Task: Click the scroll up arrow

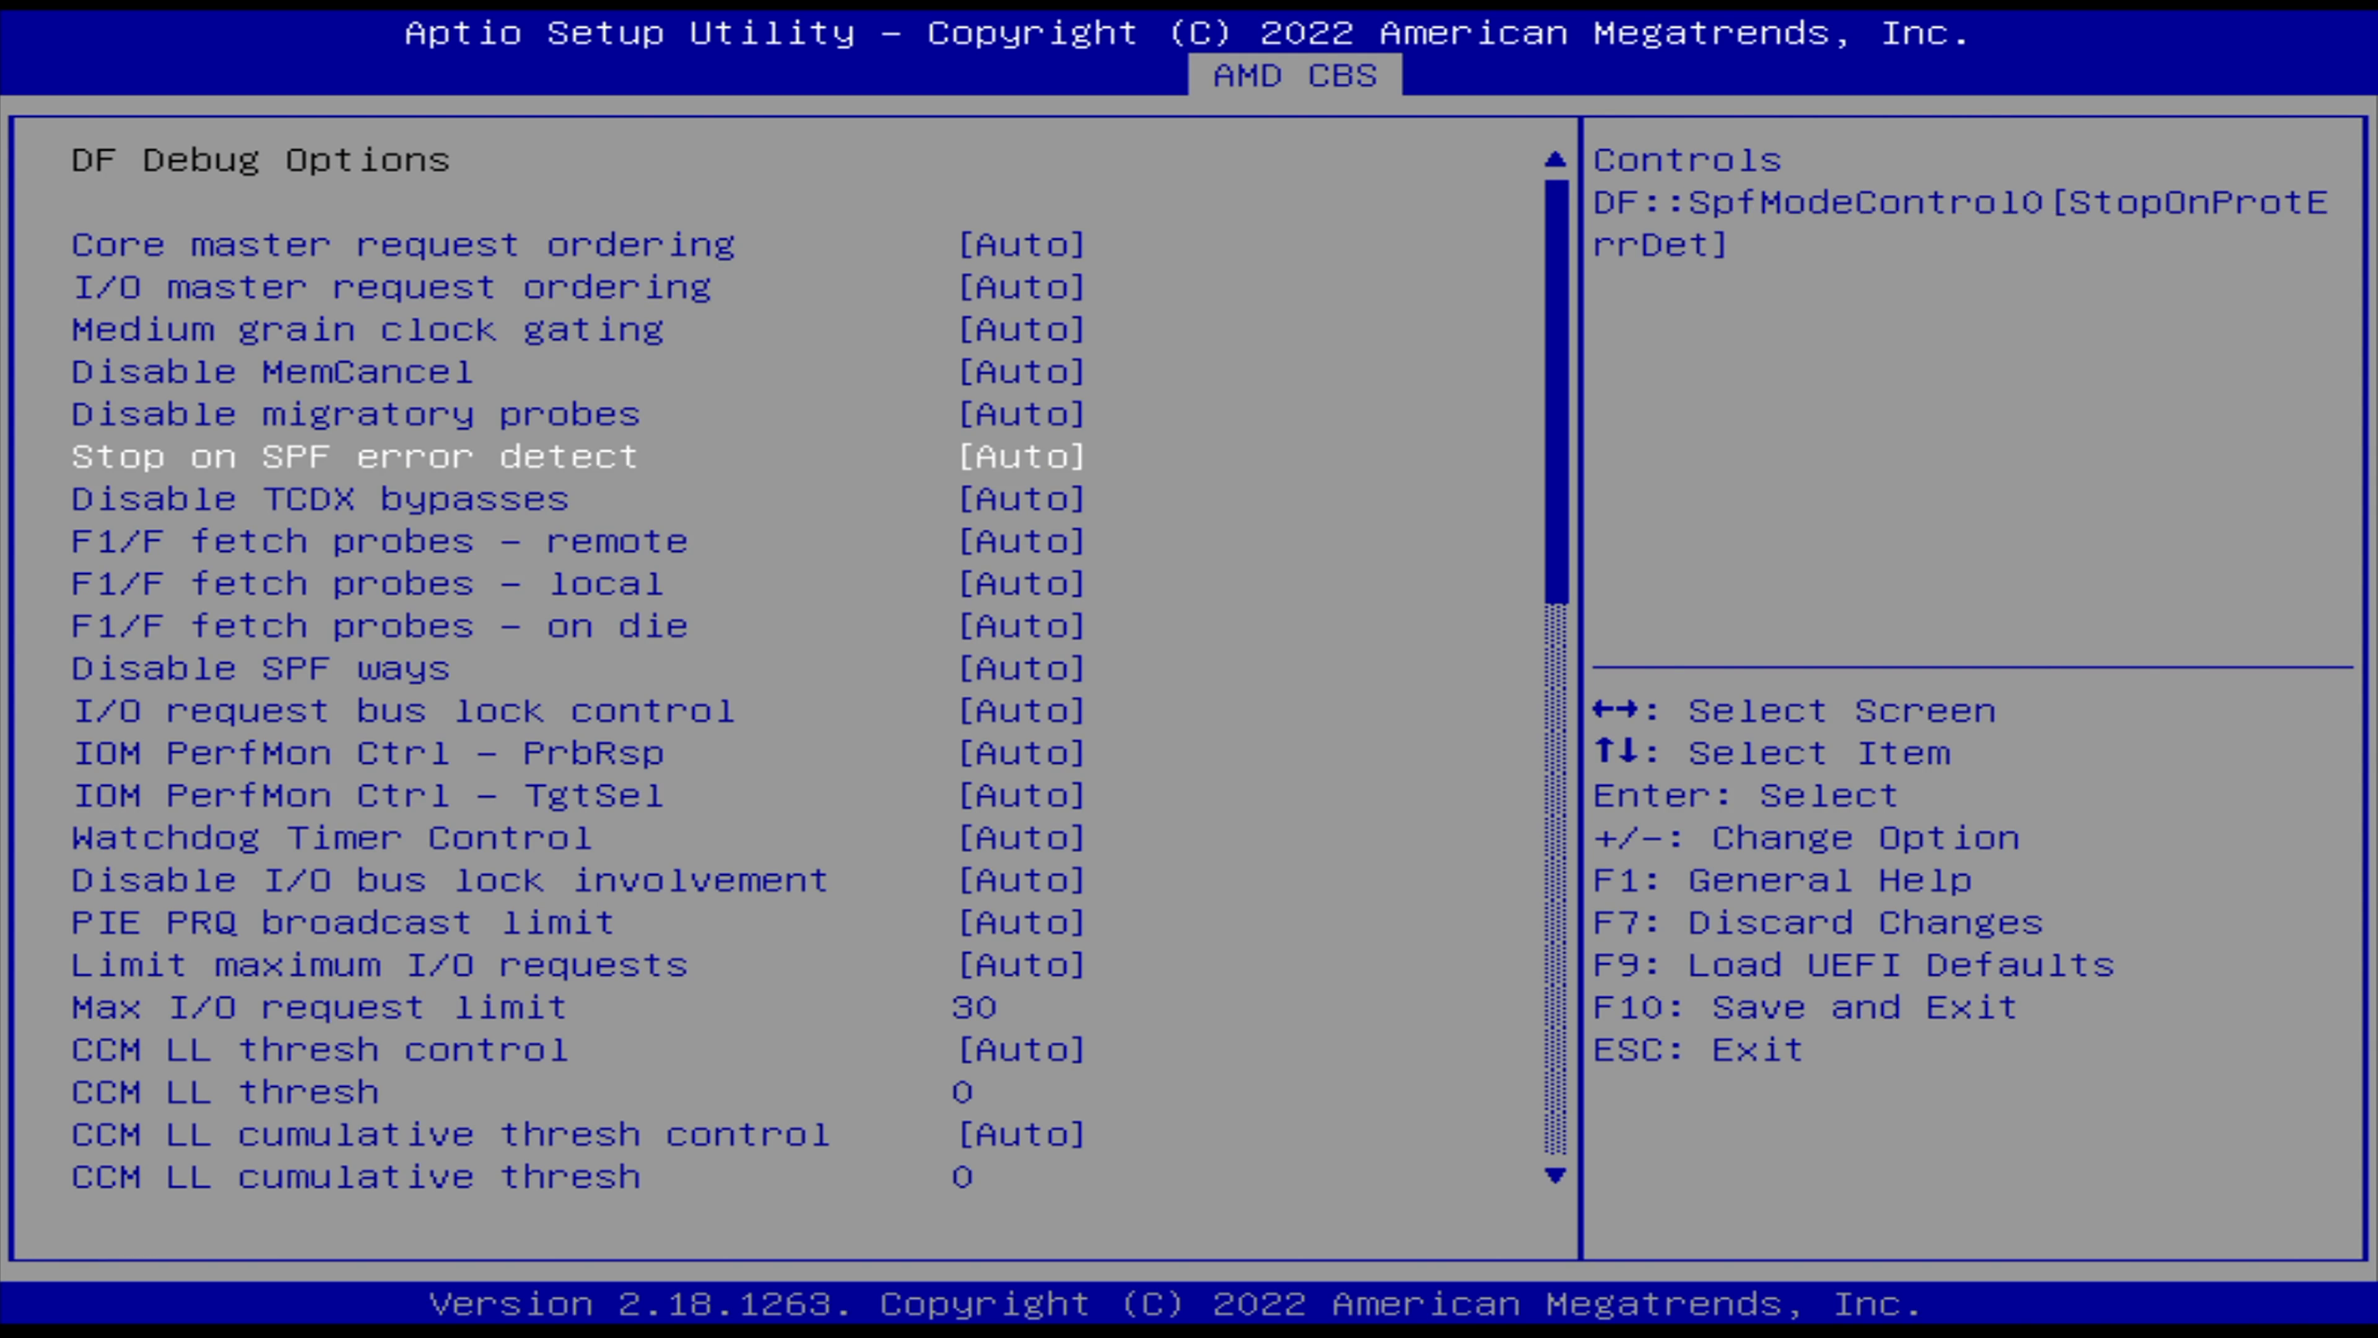Action: 1556,160
